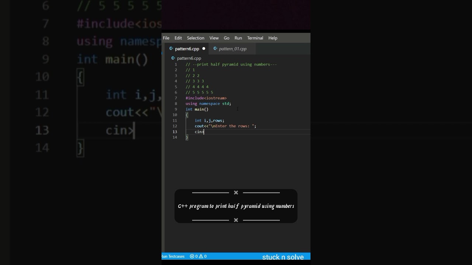This screenshot has width=472, height=265.
Task: Open the File menu
Action: tap(166, 38)
